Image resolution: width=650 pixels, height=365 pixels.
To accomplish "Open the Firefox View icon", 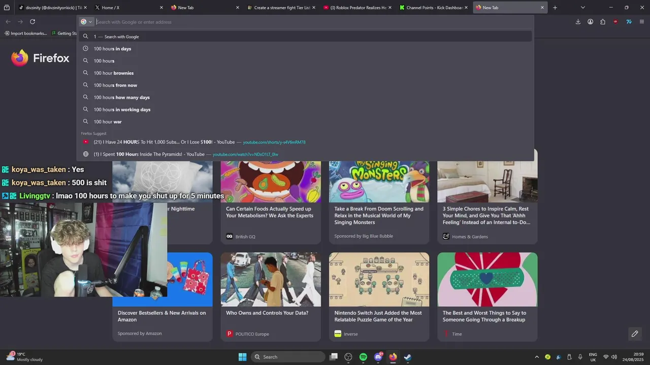I will coord(7,8).
